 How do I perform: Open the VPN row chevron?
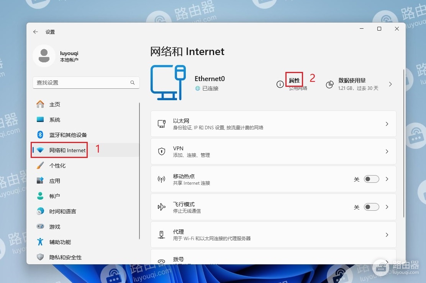pyautogui.click(x=387, y=151)
